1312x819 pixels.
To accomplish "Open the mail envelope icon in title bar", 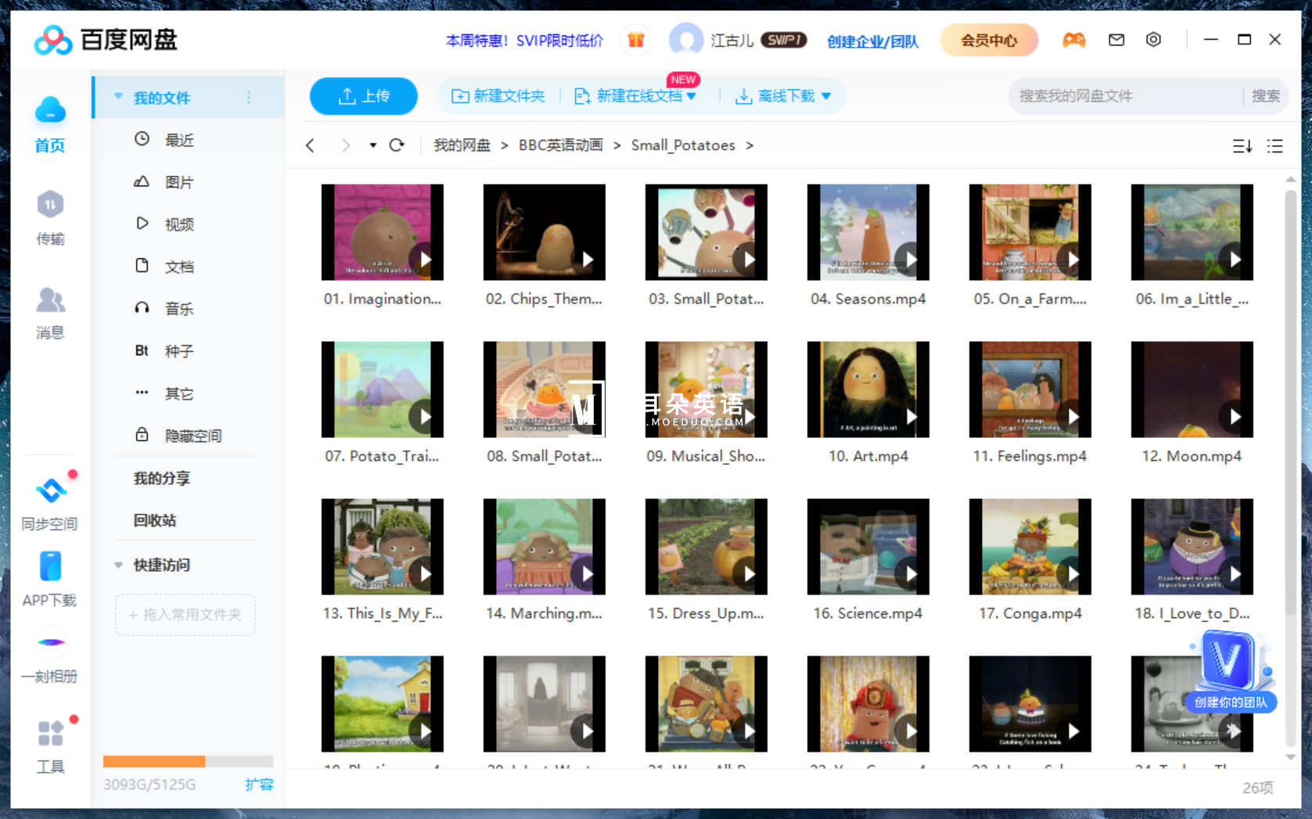I will click(1116, 40).
